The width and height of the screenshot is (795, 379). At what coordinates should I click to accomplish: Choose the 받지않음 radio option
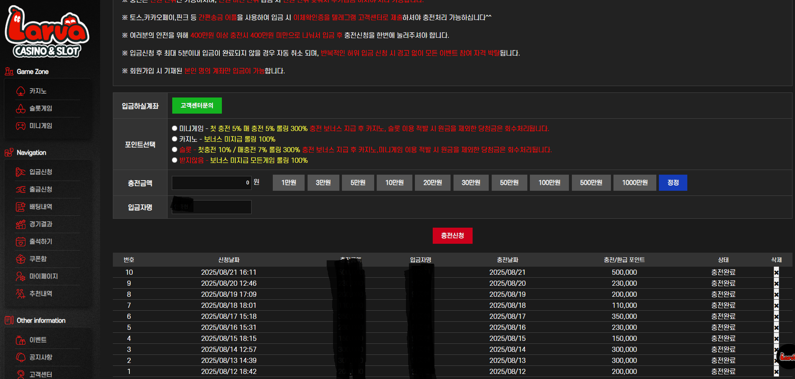pos(174,160)
